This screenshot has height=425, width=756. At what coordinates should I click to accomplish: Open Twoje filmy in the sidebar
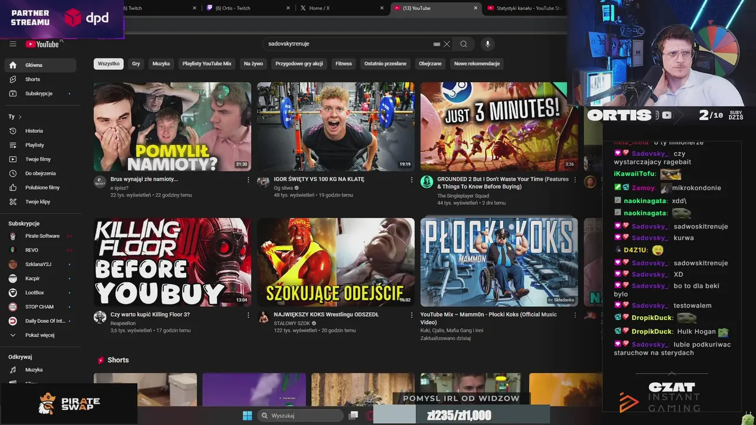tap(40, 159)
